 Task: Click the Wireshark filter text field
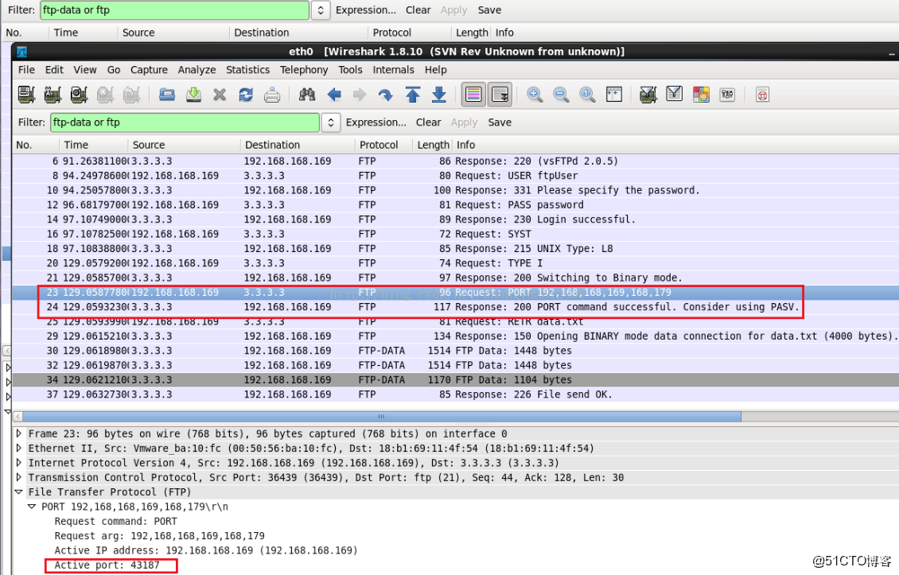[x=185, y=122]
